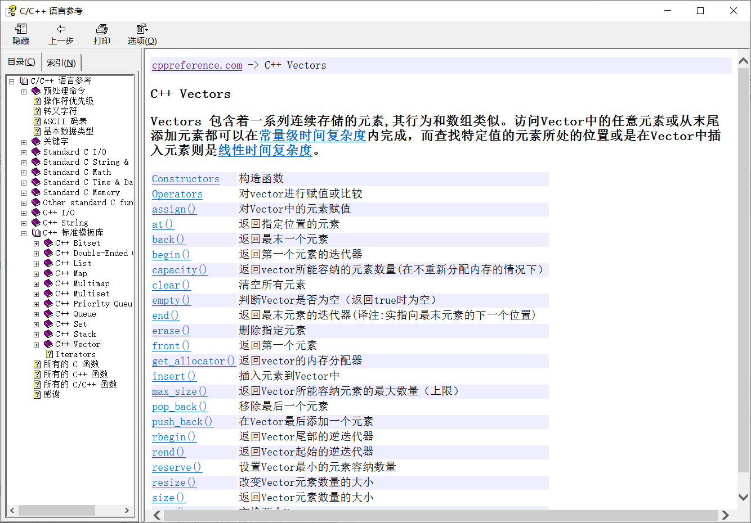Click the book icon beside Standard C I/O
The image size is (751, 523).
(37, 152)
